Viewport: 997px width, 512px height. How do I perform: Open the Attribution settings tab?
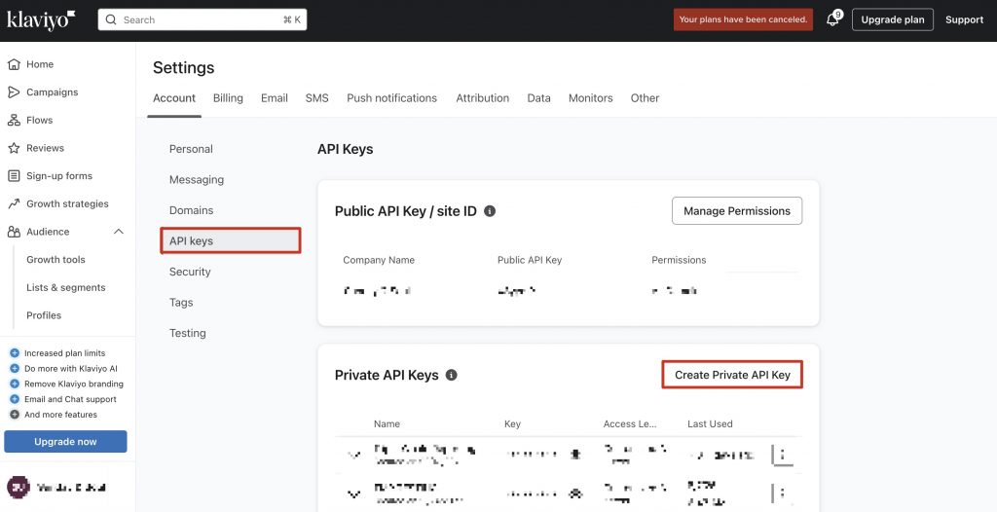483,98
